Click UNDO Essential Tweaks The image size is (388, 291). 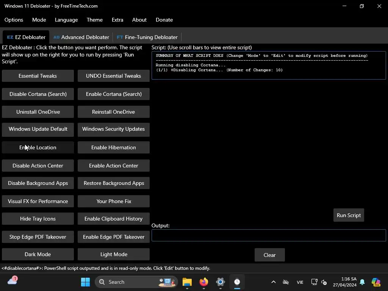click(x=114, y=76)
